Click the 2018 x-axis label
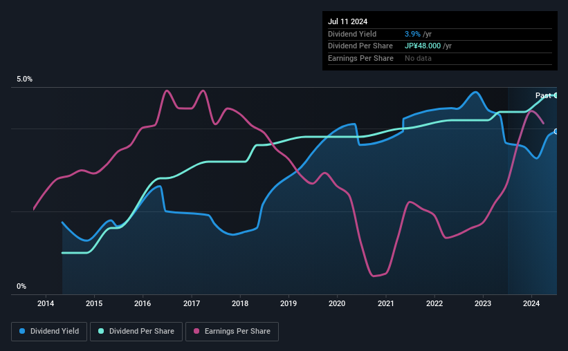This screenshot has width=568, height=351. tap(240, 303)
